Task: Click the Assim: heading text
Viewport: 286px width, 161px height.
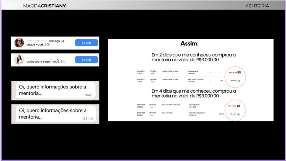Action: [189, 44]
